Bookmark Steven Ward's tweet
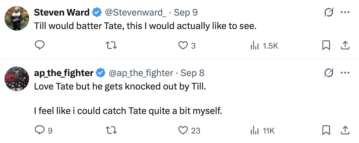 [326, 46]
